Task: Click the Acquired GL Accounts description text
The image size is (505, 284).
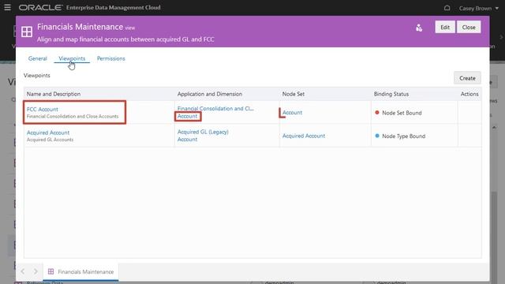Action: point(50,140)
